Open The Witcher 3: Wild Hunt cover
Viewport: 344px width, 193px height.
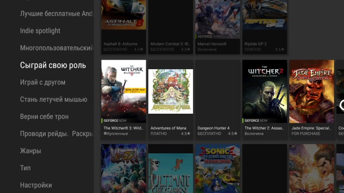click(124, 91)
